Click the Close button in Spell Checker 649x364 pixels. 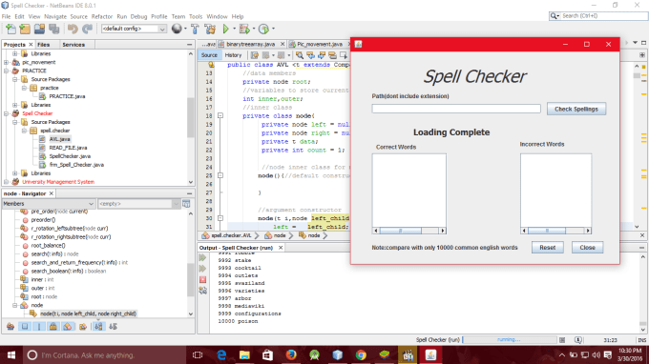(587, 248)
